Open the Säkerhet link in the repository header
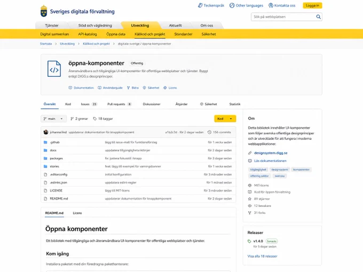 click(x=151, y=87)
